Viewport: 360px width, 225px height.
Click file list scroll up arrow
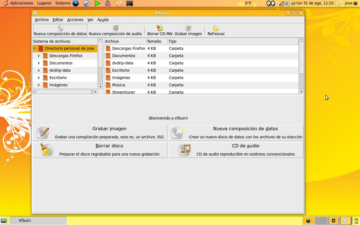pyautogui.click(x=301, y=40)
